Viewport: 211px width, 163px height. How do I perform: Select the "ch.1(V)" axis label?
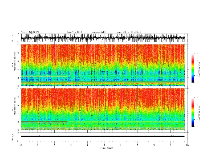pyautogui.click(x=13, y=38)
